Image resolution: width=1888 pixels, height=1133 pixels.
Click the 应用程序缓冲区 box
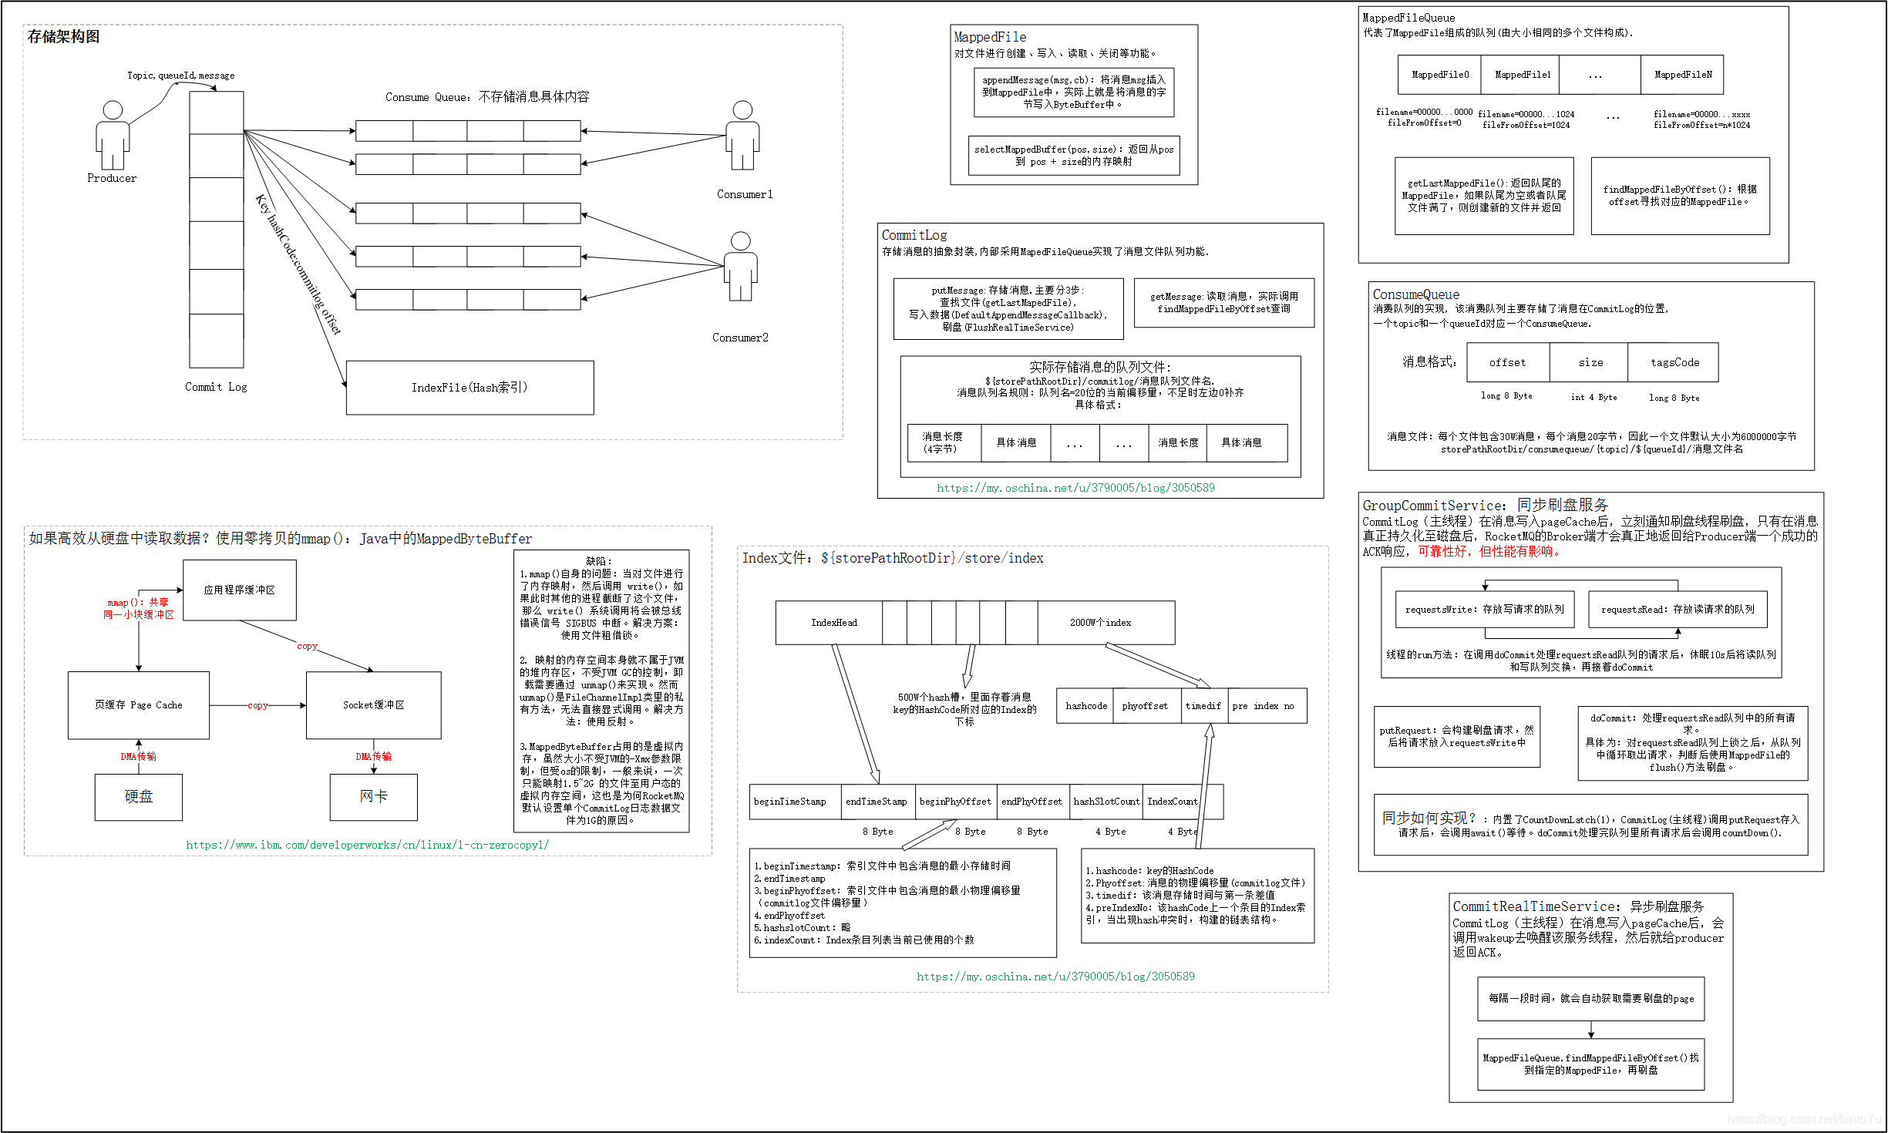coord(240,590)
